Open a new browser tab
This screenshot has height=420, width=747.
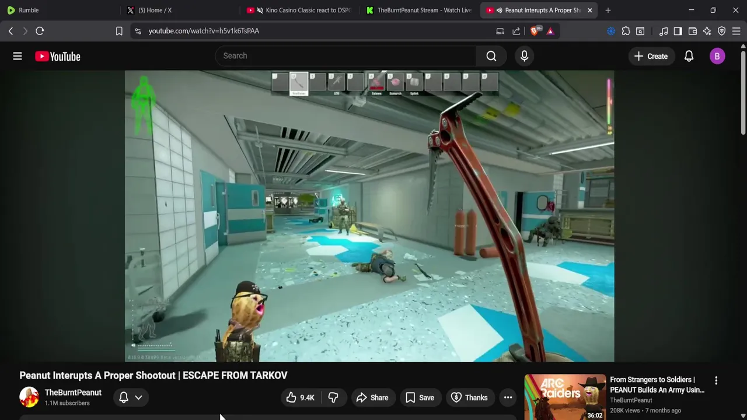(x=608, y=10)
